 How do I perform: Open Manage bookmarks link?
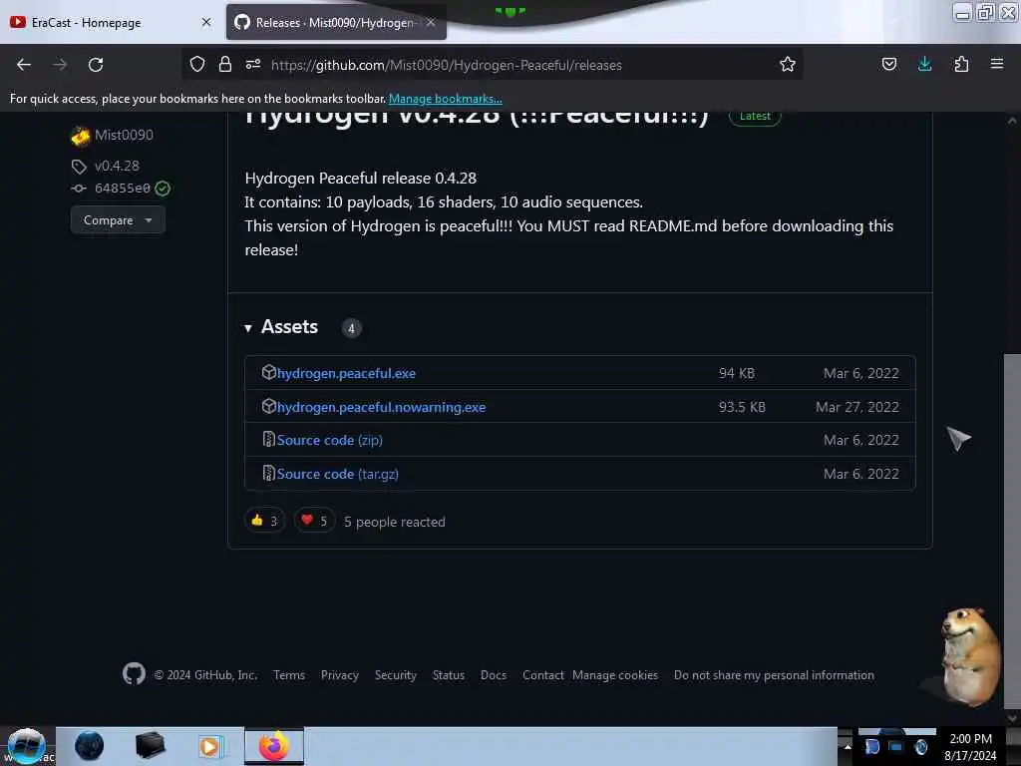click(446, 99)
